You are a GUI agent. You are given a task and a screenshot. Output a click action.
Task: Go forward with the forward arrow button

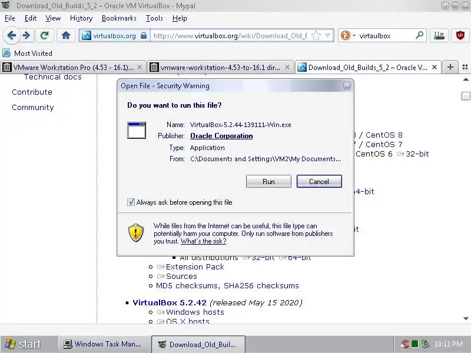(x=26, y=36)
